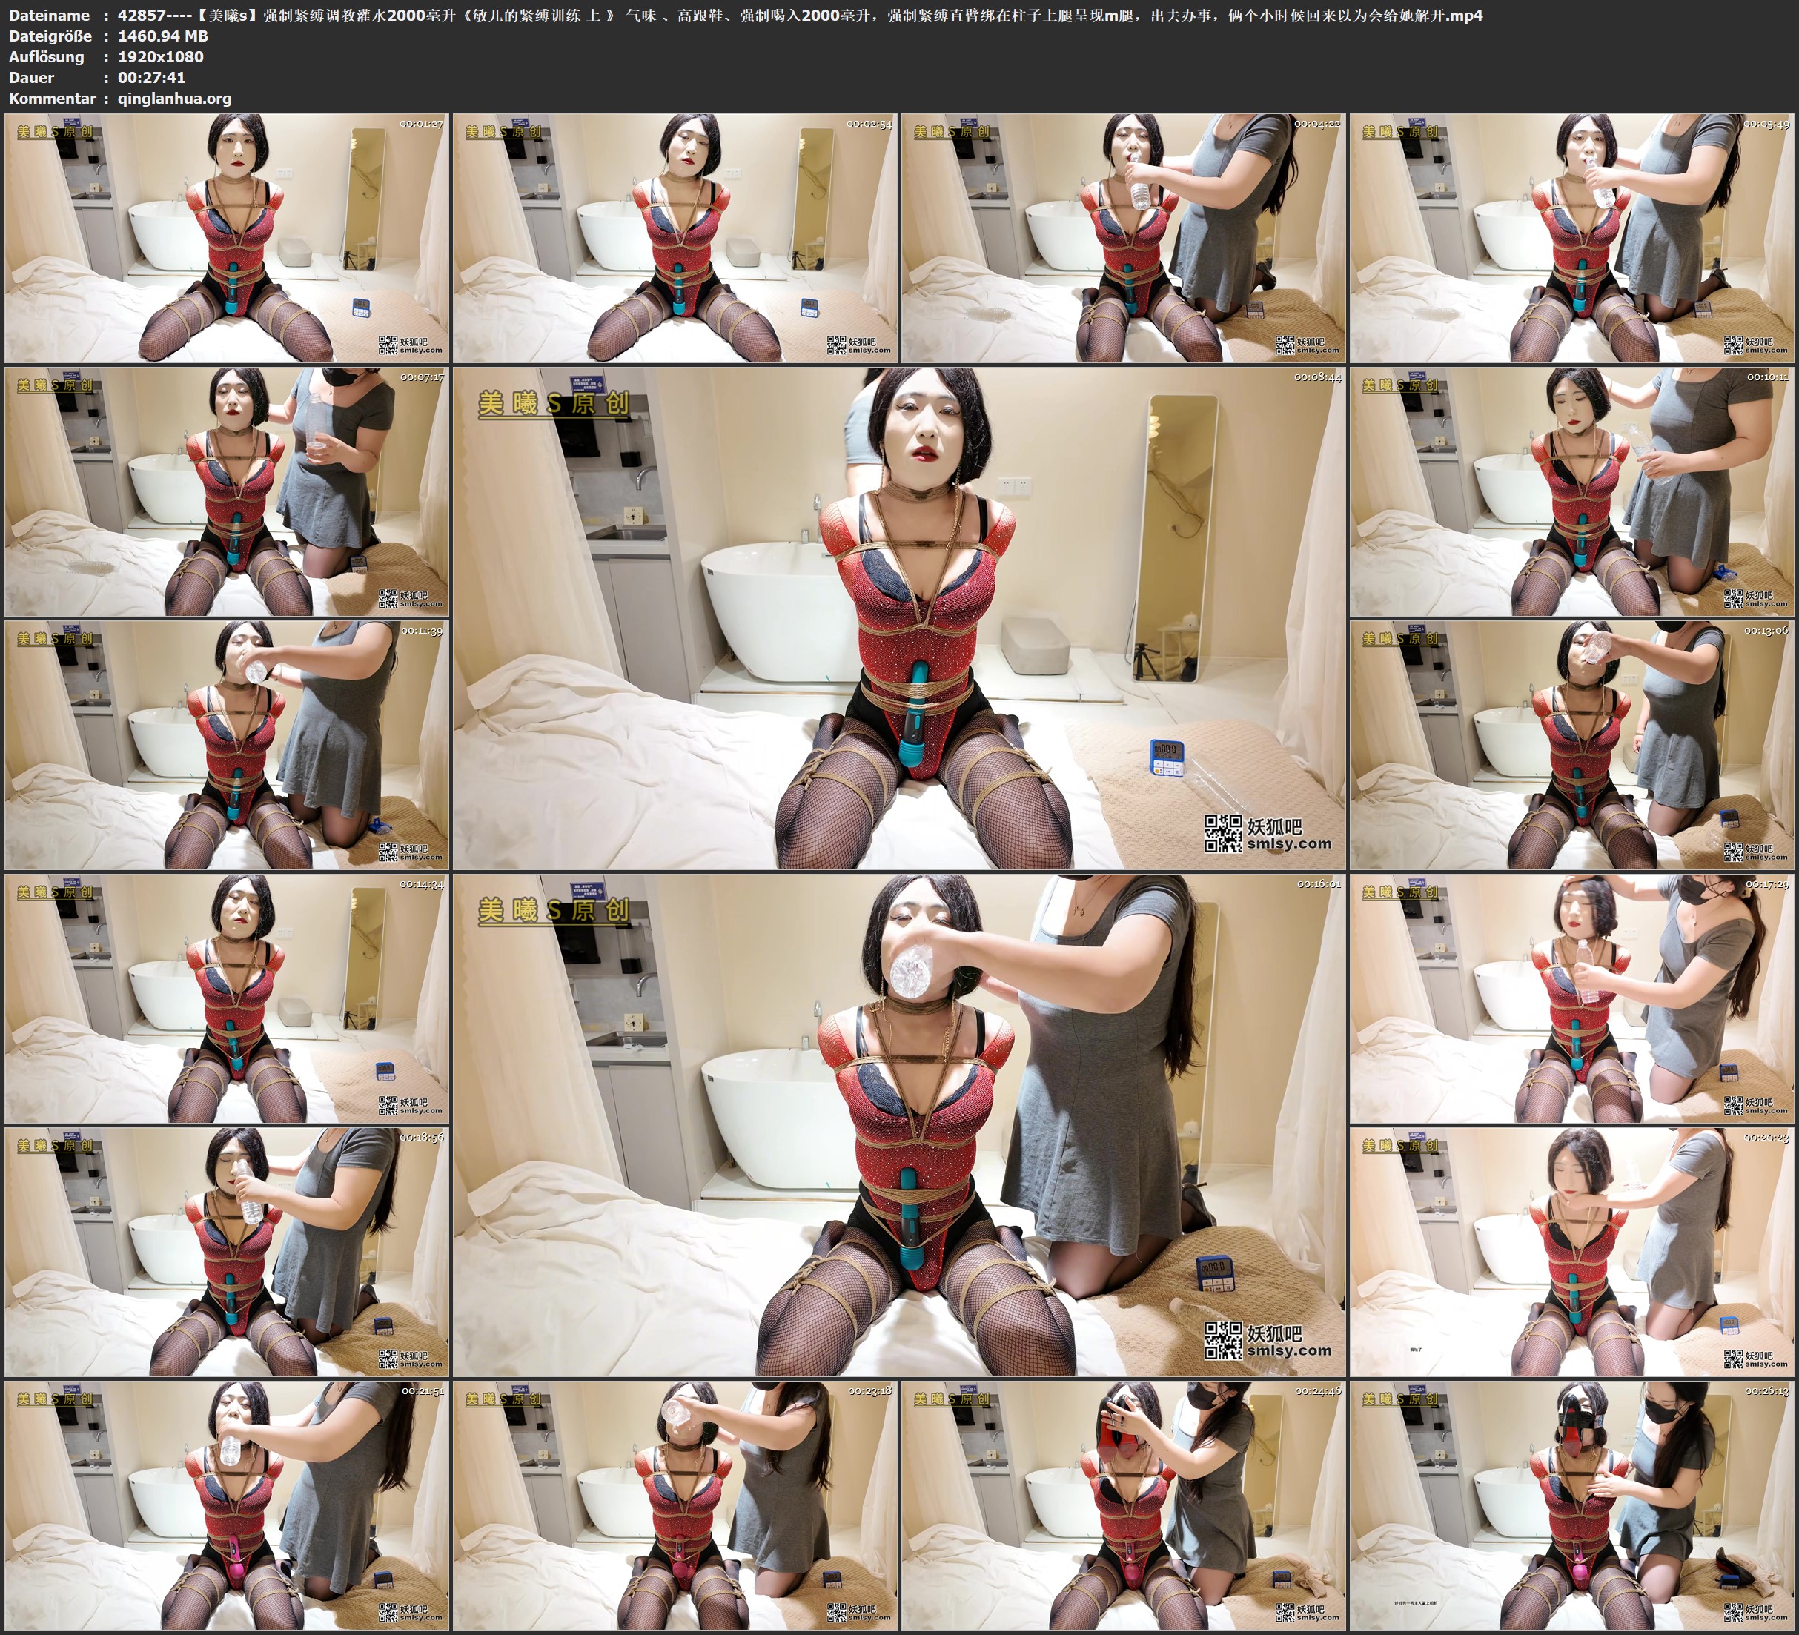
Task: Click the thumbnail timestamped 00:01:27
Action: tap(227, 237)
